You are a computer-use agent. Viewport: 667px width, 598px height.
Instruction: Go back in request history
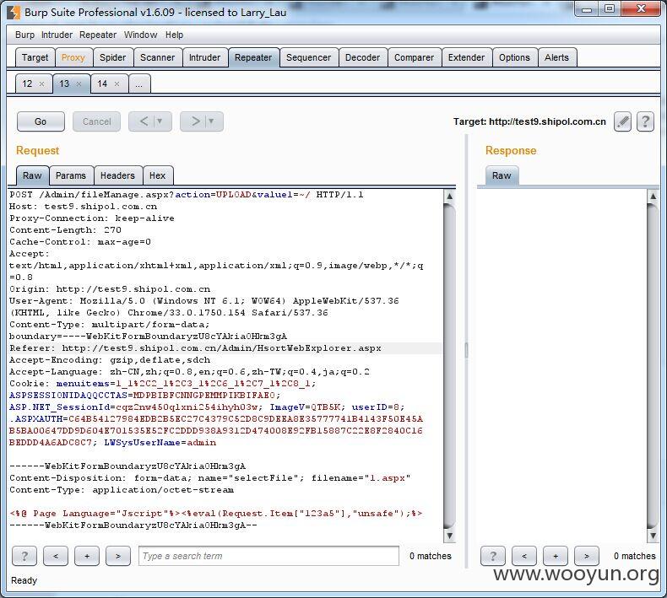[x=144, y=121]
